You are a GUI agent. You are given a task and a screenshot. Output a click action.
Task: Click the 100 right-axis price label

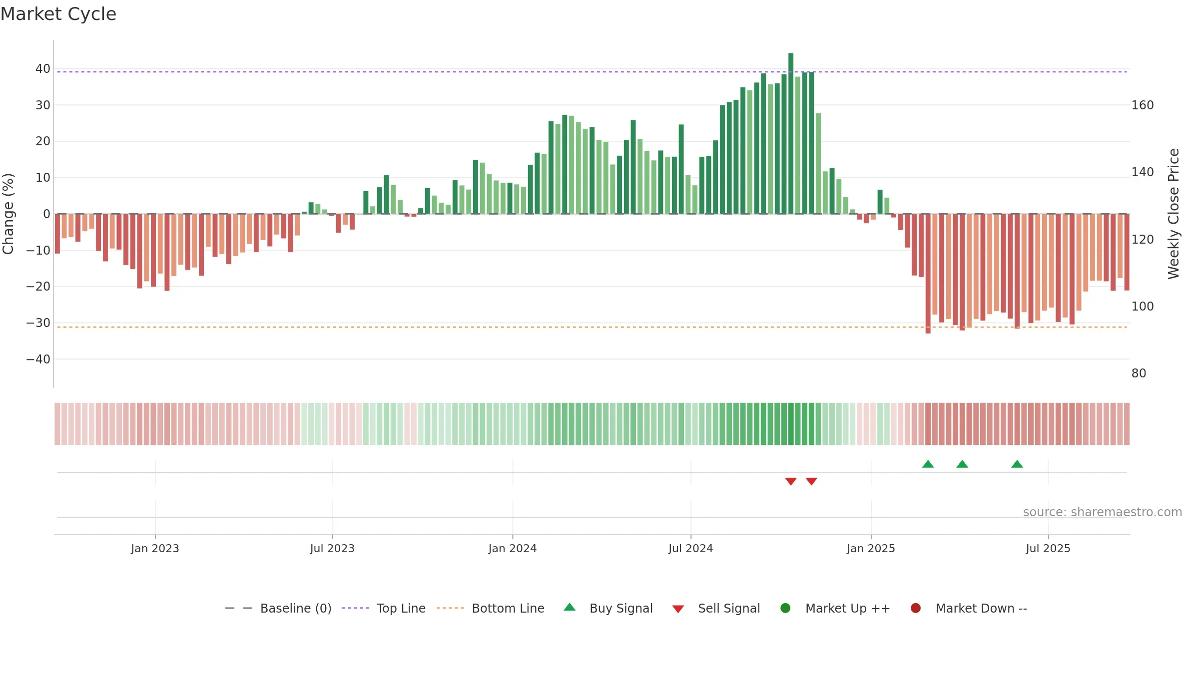click(1143, 307)
